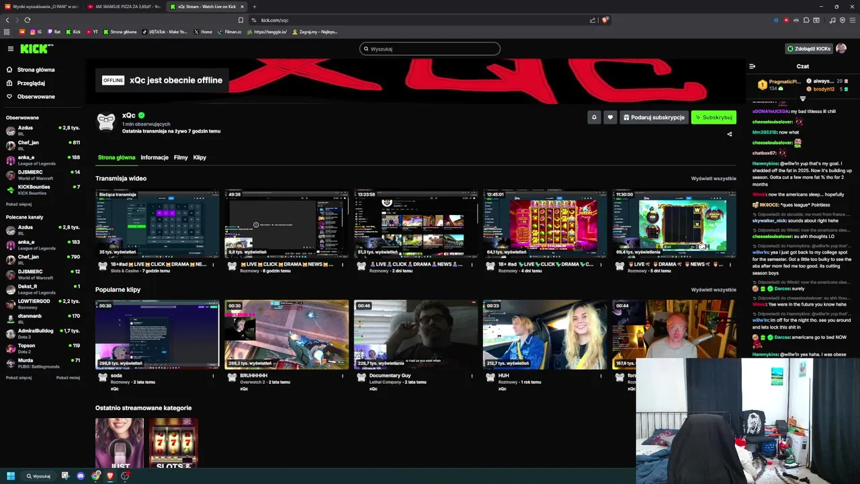Open the Filman.cc bookmark
The height and width of the screenshot is (484, 860).
click(x=230, y=32)
